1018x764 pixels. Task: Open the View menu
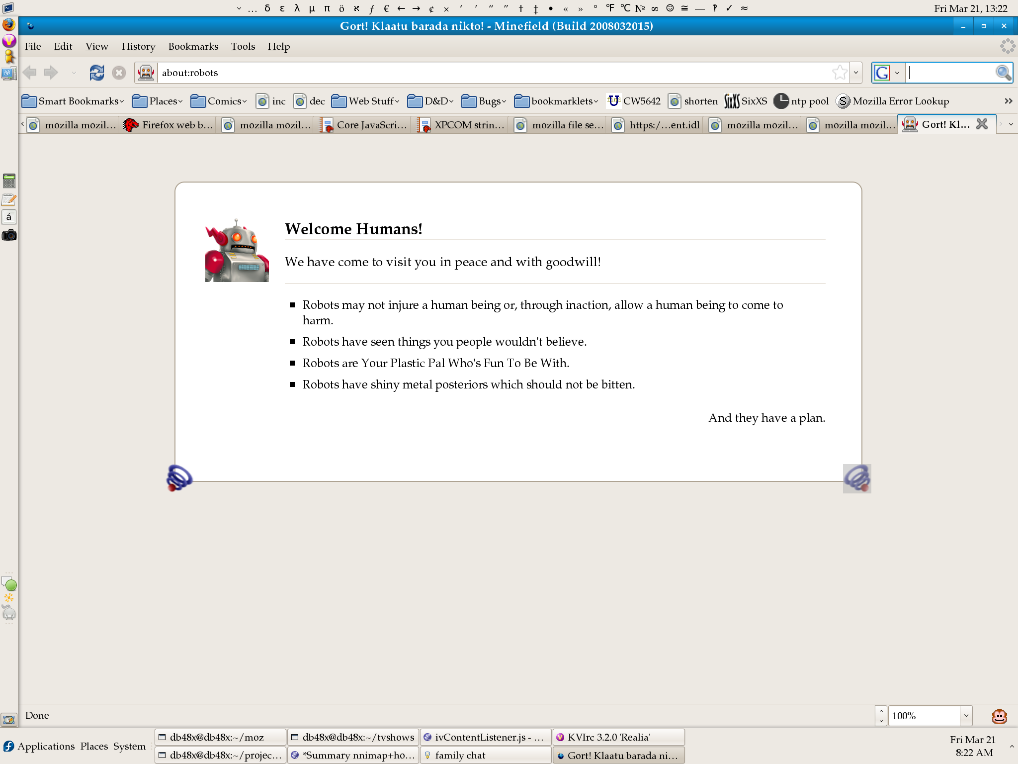click(x=96, y=46)
